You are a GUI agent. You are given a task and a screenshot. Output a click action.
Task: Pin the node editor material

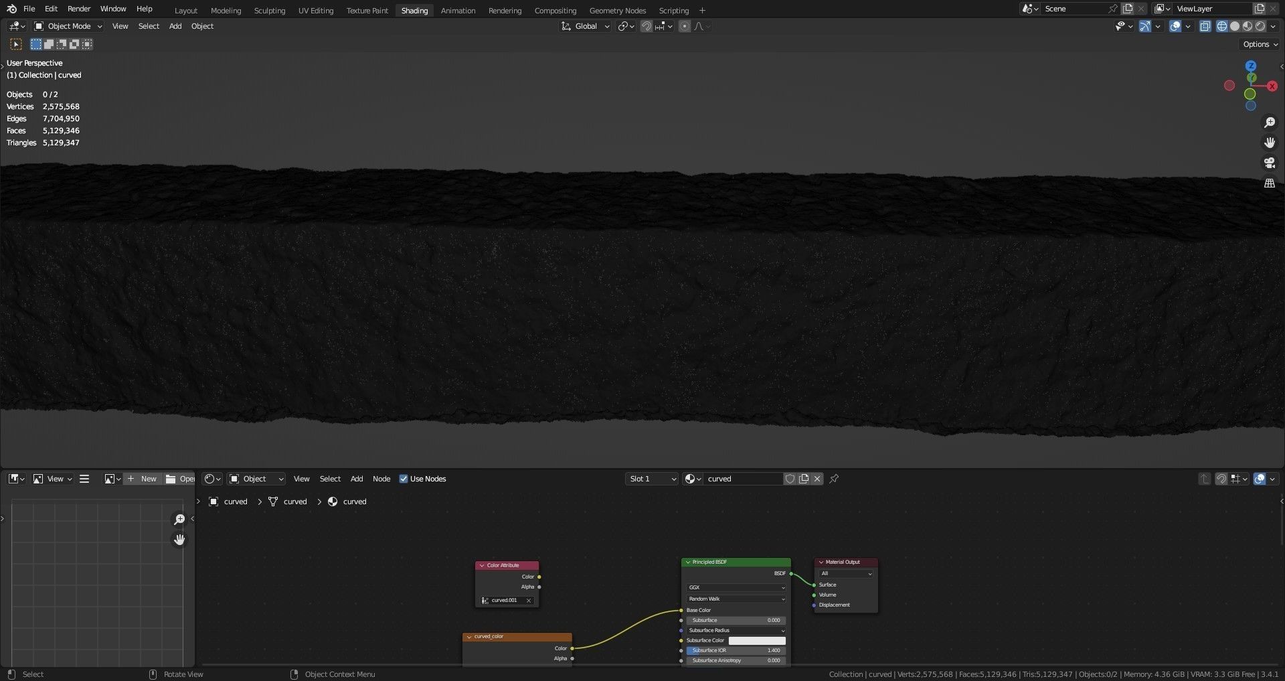pos(834,479)
